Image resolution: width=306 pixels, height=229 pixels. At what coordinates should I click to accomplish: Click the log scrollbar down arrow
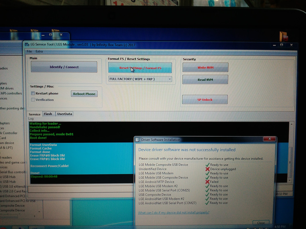pos(290,180)
